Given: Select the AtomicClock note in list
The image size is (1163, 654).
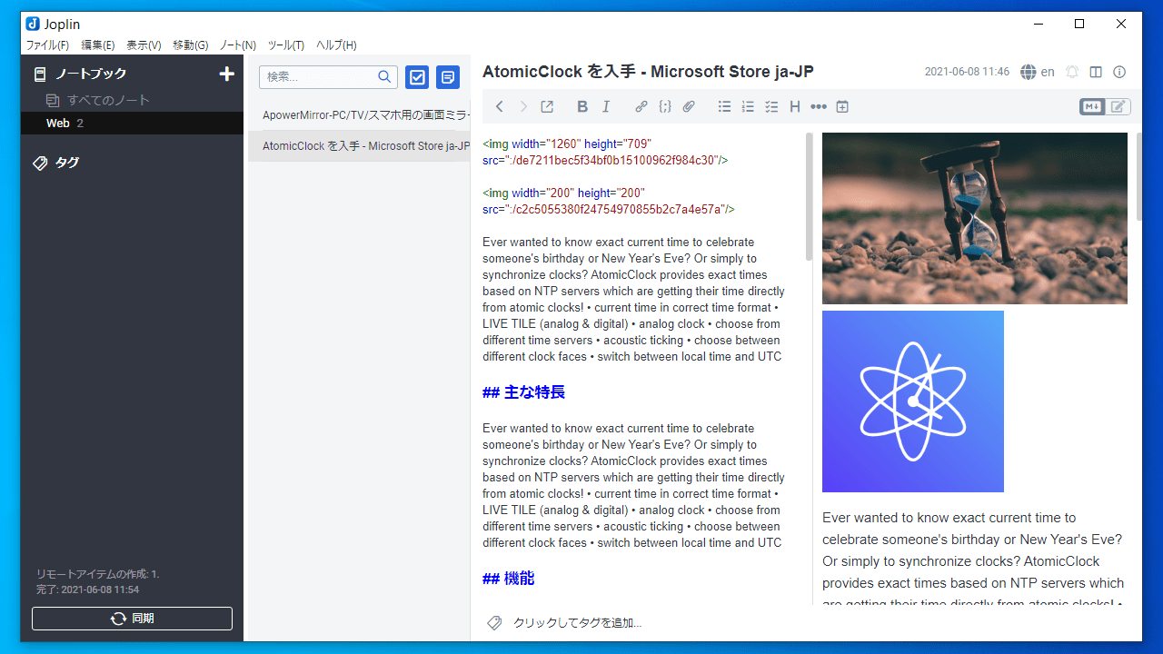Looking at the screenshot, I should click(x=359, y=146).
